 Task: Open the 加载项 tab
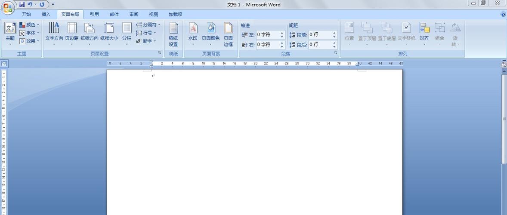tap(175, 14)
